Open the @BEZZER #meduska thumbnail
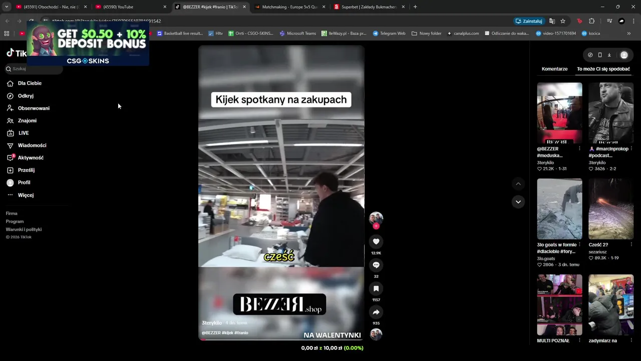The width and height of the screenshot is (641, 361). 559,113
